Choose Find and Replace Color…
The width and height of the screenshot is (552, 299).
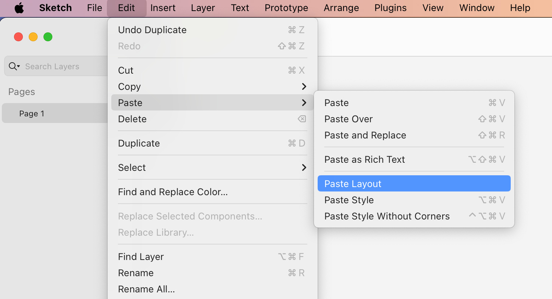point(212,192)
